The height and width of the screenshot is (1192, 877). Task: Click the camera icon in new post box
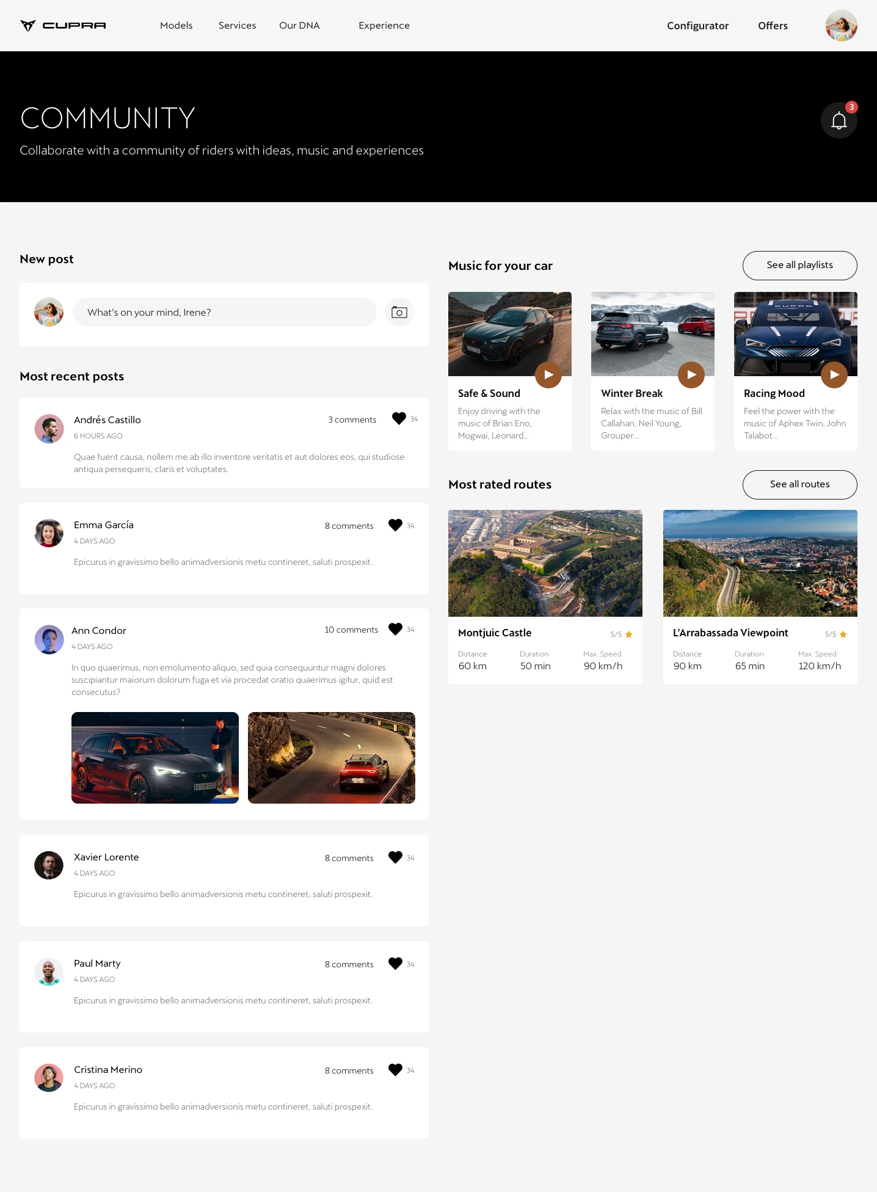tap(399, 312)
